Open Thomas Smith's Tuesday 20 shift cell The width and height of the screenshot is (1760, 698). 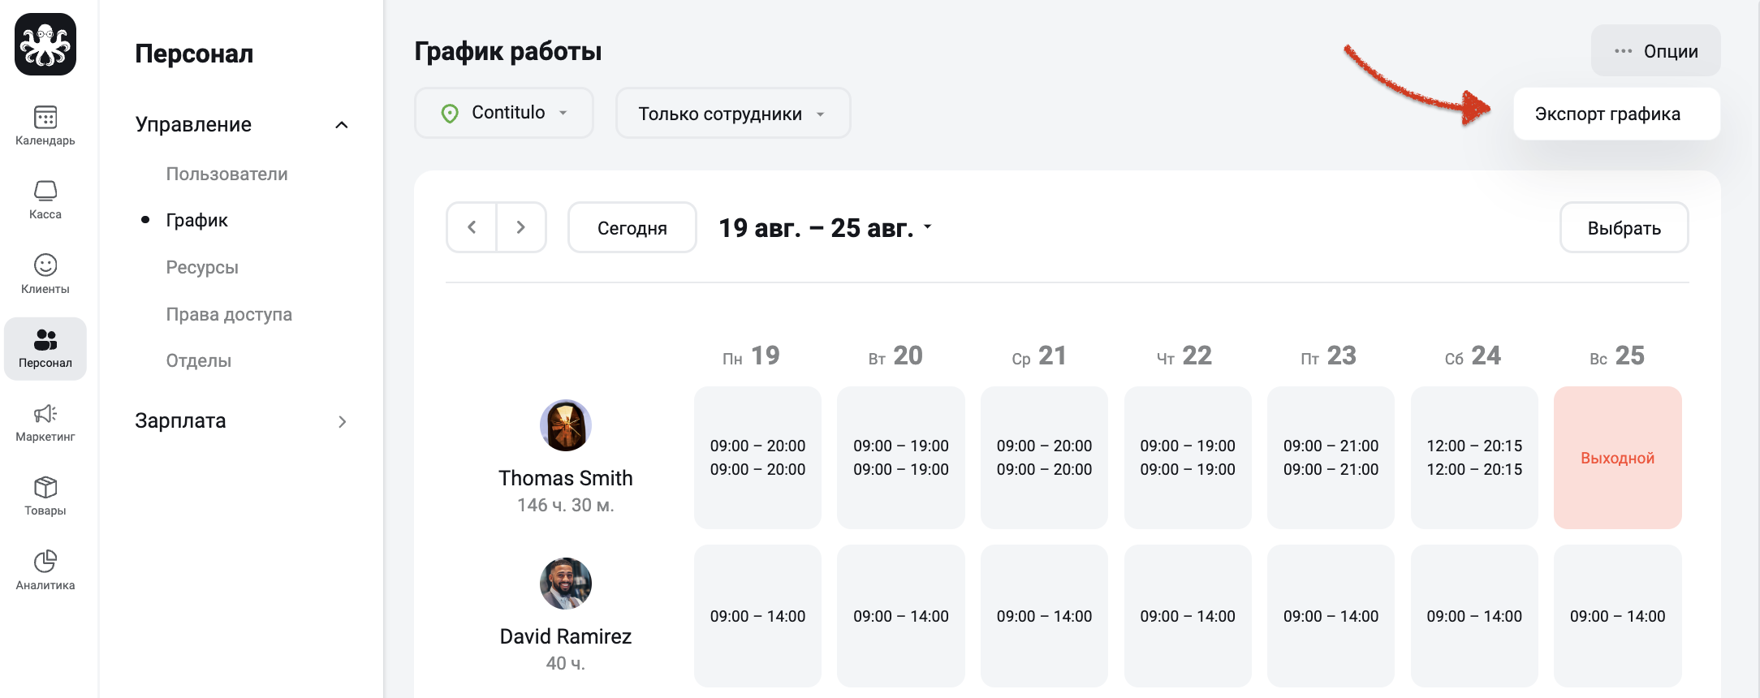[x=901, y=458]
